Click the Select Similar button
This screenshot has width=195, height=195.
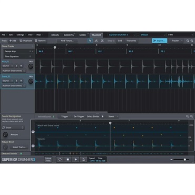(93, 116)
